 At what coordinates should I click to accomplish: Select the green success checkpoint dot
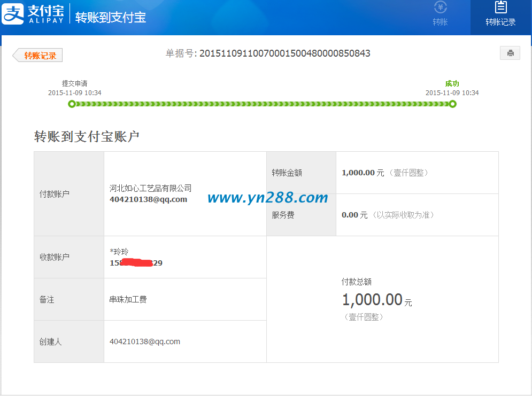pos(453,104)
